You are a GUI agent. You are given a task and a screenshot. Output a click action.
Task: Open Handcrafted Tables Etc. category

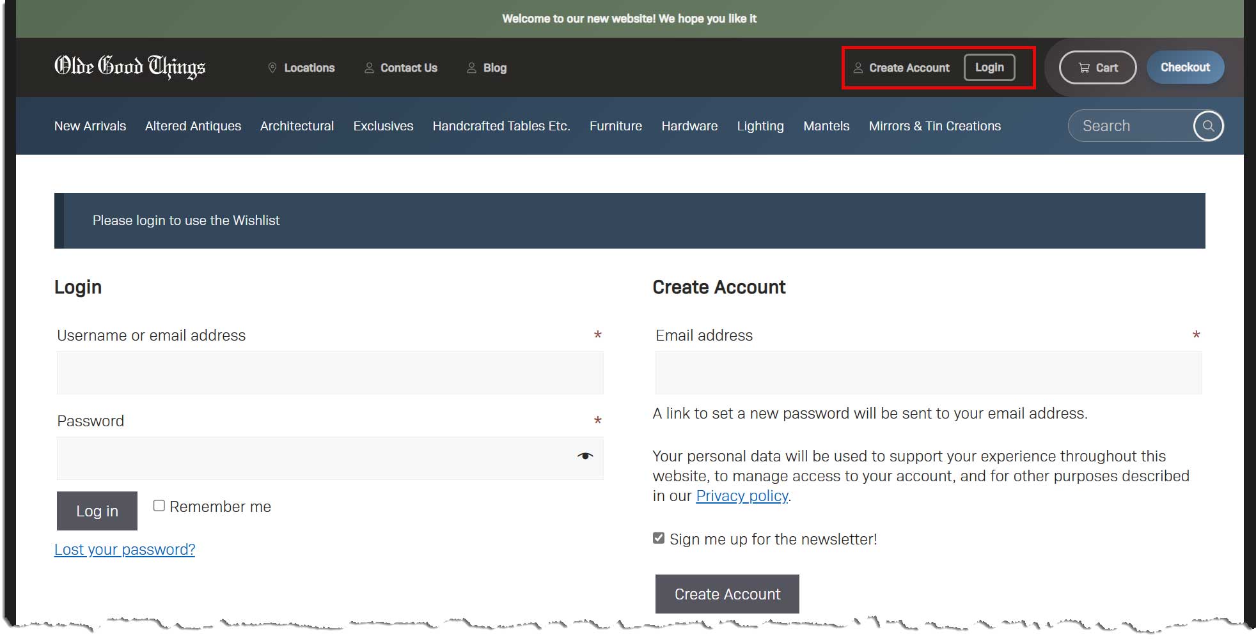tap(501, 126)
